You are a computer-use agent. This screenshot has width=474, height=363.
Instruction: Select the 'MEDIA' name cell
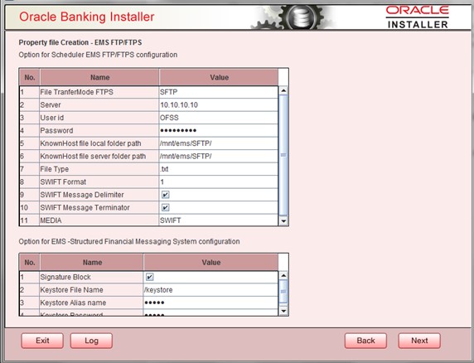click(99, 220)
